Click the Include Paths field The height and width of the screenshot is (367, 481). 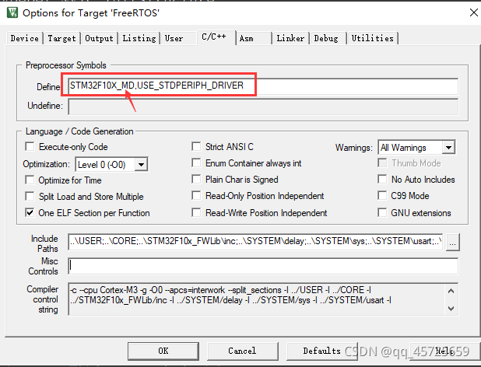(x=255, y=241)
